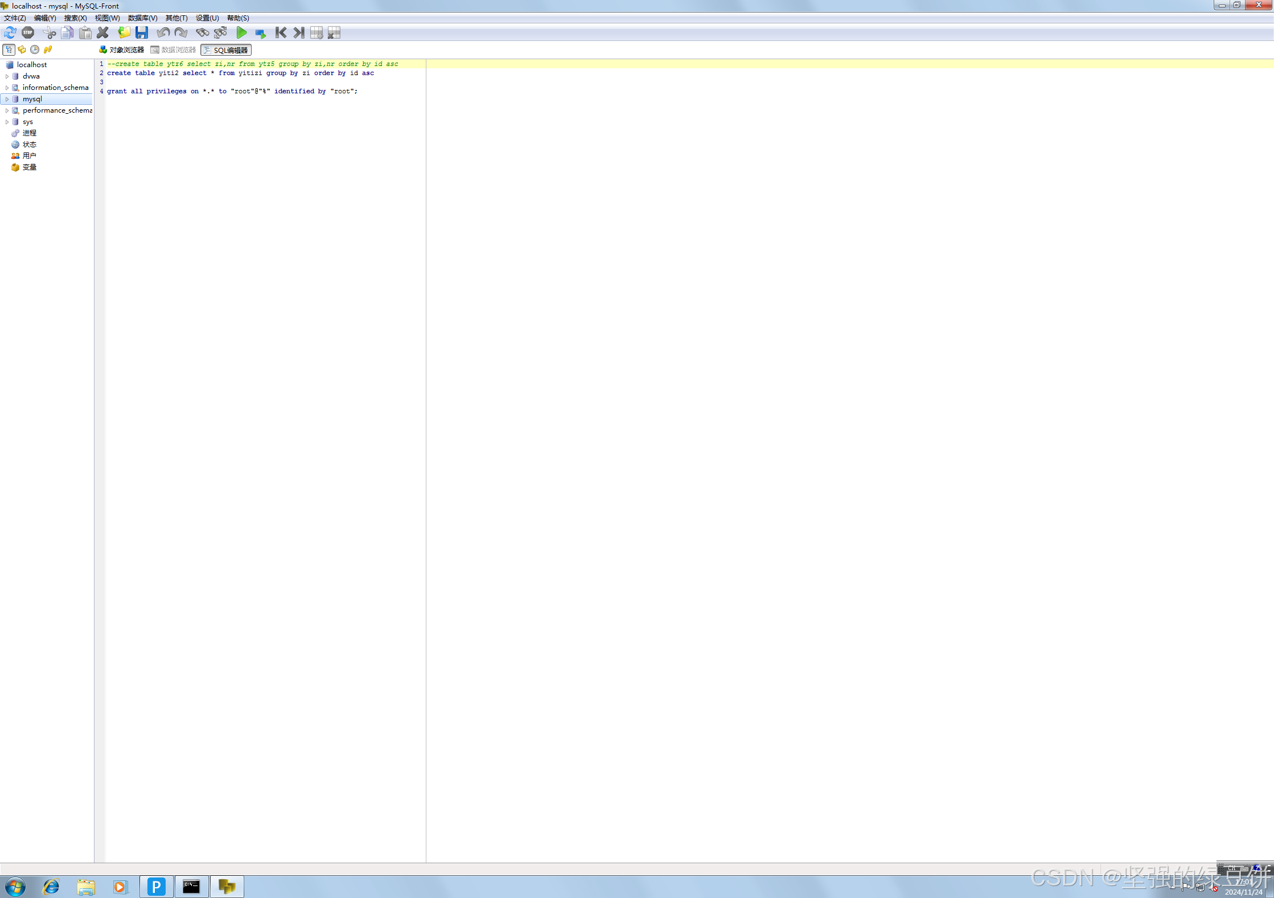Click the Run selection icon
The width and height of the screenshot is (1274, 898).
pyautogui.click(x=261, y=34)
